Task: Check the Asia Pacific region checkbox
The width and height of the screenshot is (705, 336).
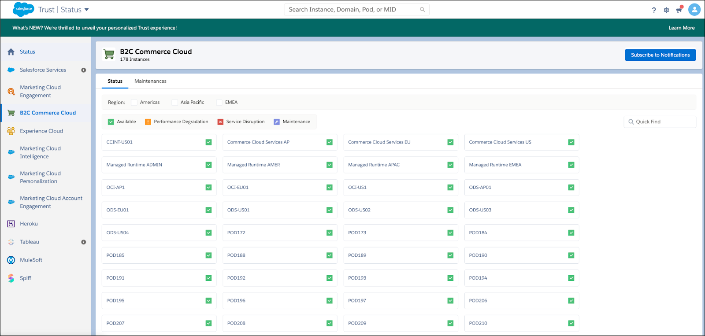Action: click(174, 103)
